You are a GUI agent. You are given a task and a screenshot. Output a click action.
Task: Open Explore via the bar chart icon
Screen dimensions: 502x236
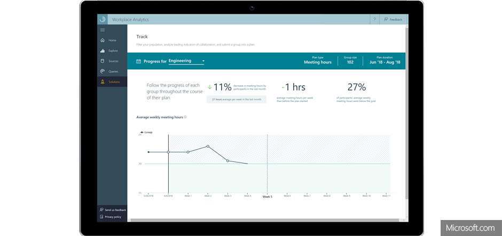tap(103, 51)
